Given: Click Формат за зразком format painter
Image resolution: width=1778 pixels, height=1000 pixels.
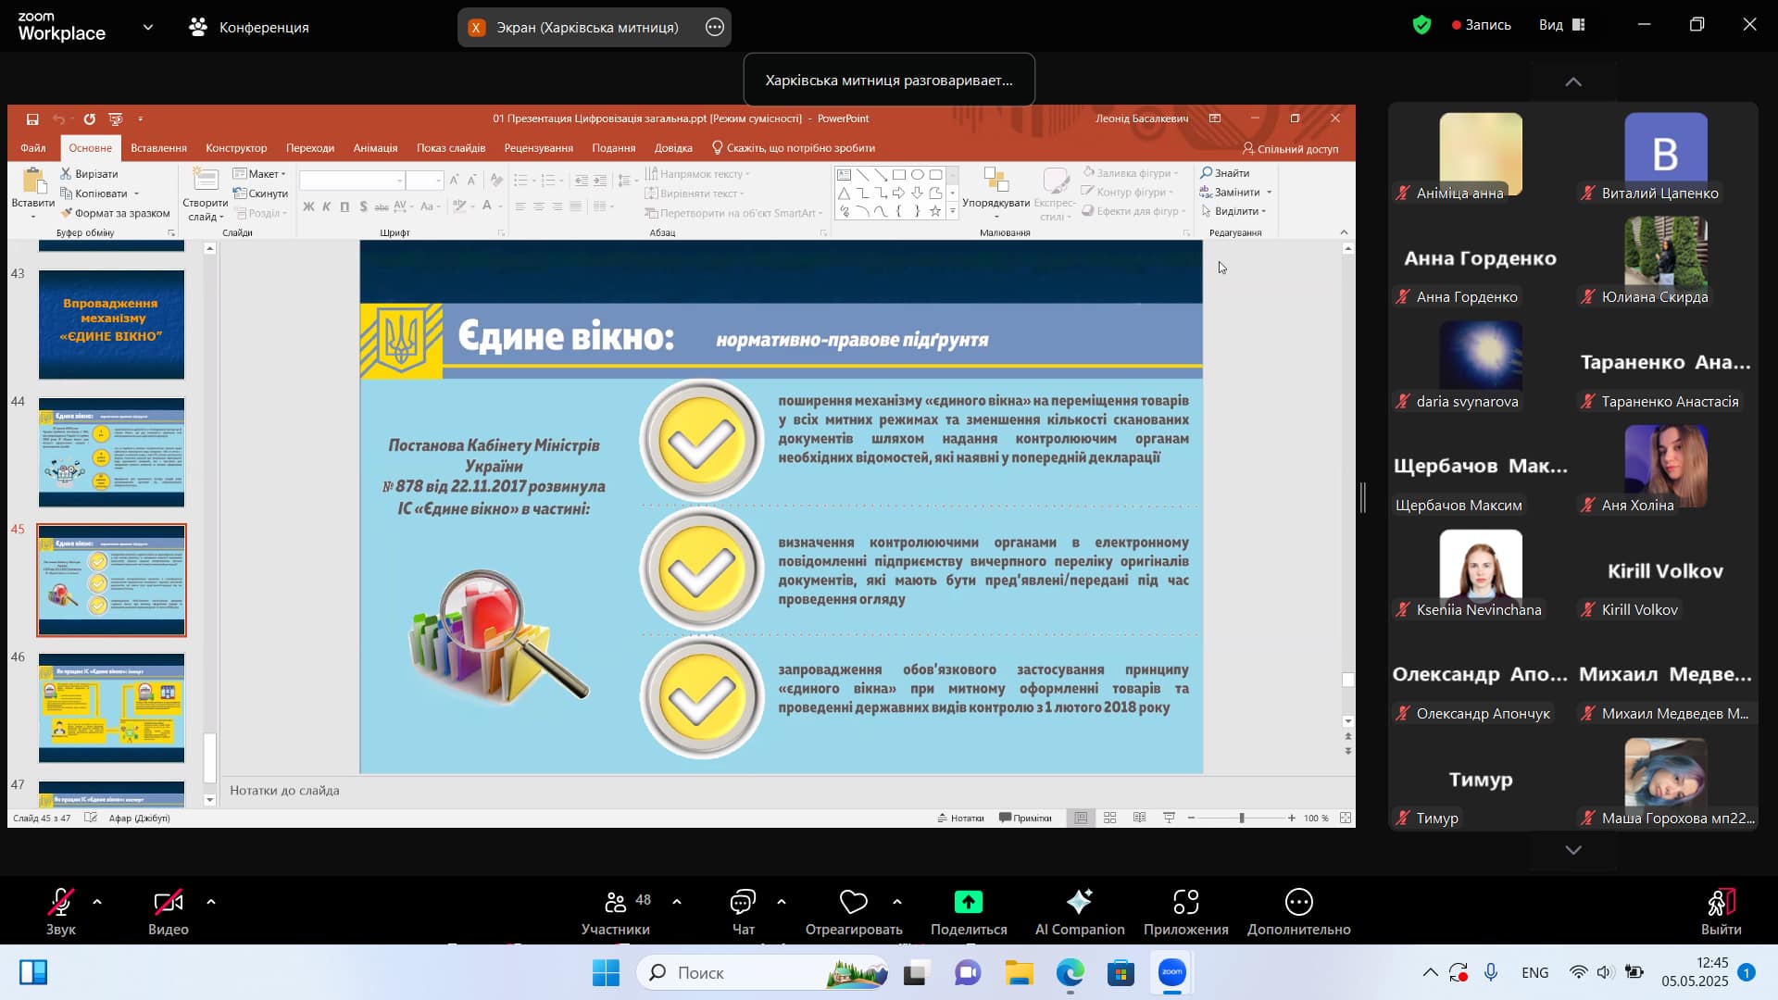Looking at the screenshot, I should click(x=116, y=213).
